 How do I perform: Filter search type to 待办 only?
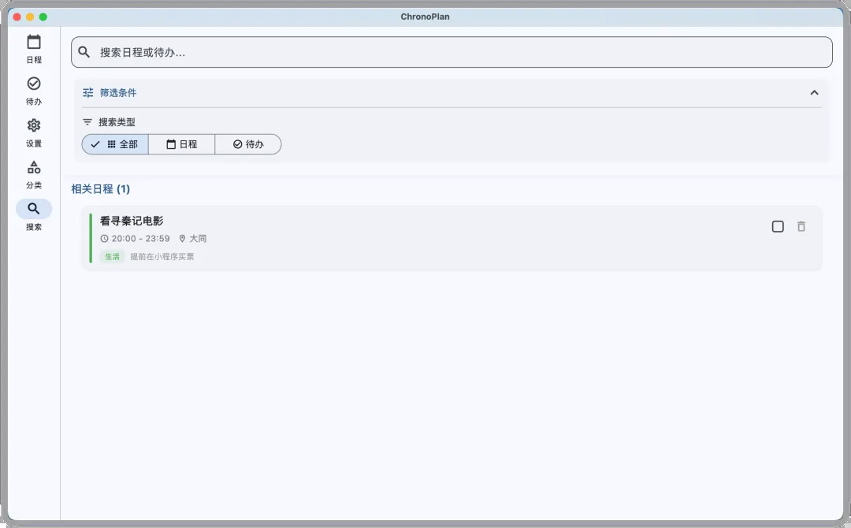pyautogui.click(x=248, y=144)
